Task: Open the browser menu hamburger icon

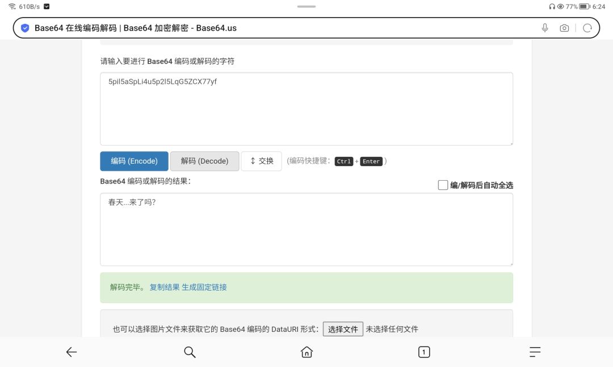Action: 535,352
